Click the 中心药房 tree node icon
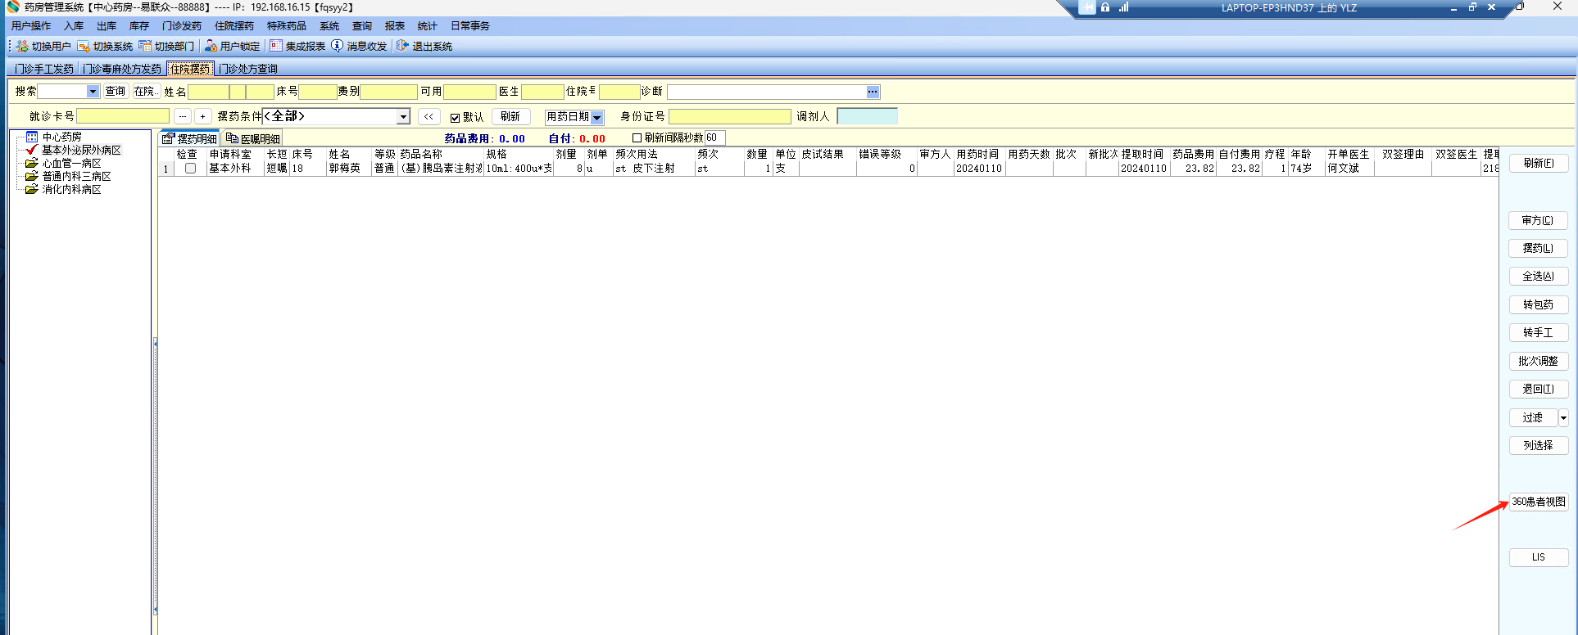This screenshot has width=1578, height=635. [x=32, y=137]
